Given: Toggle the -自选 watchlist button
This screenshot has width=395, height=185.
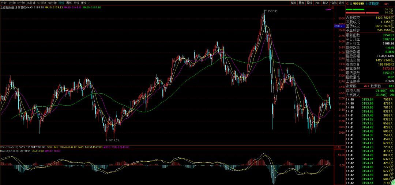Looking at the screenshot, I should (x=333, y=3).
